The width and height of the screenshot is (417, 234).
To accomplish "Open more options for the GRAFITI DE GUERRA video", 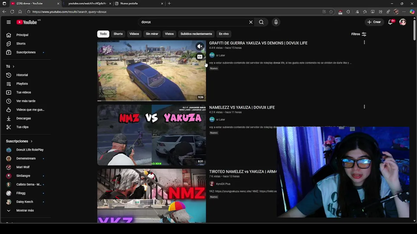I will pos(364,43).
